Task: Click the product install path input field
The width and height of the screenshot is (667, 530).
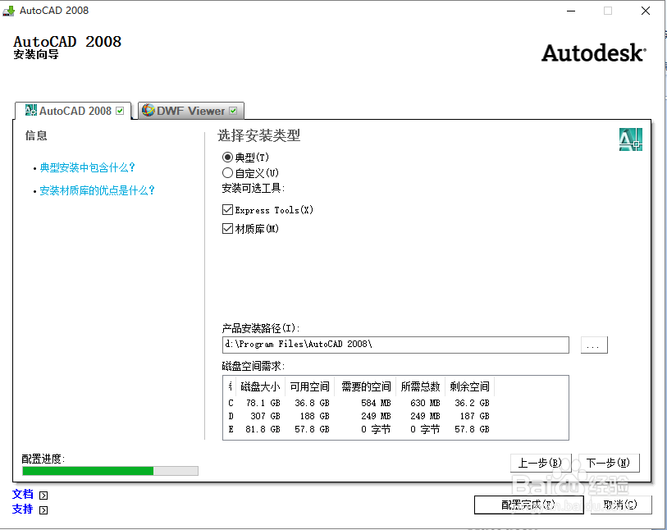Action: pyautogui.click(x=394, y=345)
